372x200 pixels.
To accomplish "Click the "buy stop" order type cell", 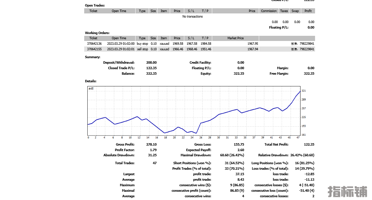I will click(142, 44).
